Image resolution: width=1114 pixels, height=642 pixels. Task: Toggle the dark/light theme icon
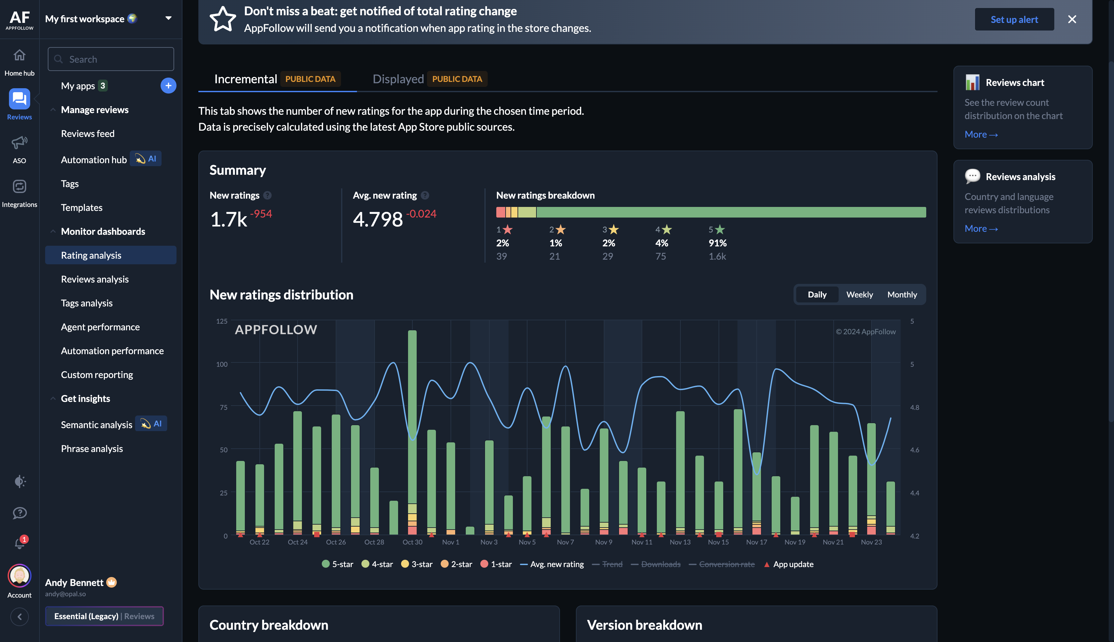pos(20,481)
